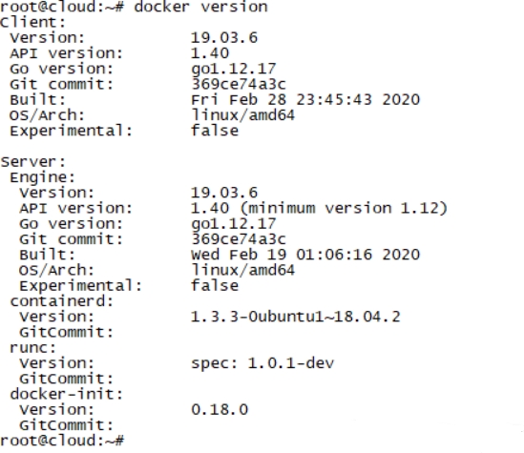Click the final root@cloud prompt line
Viewport: 524px width, 453px height.
(x=62, y=441)
